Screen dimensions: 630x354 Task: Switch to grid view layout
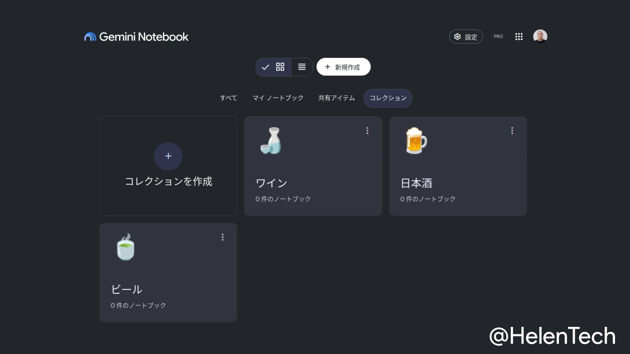pos(274,67)
